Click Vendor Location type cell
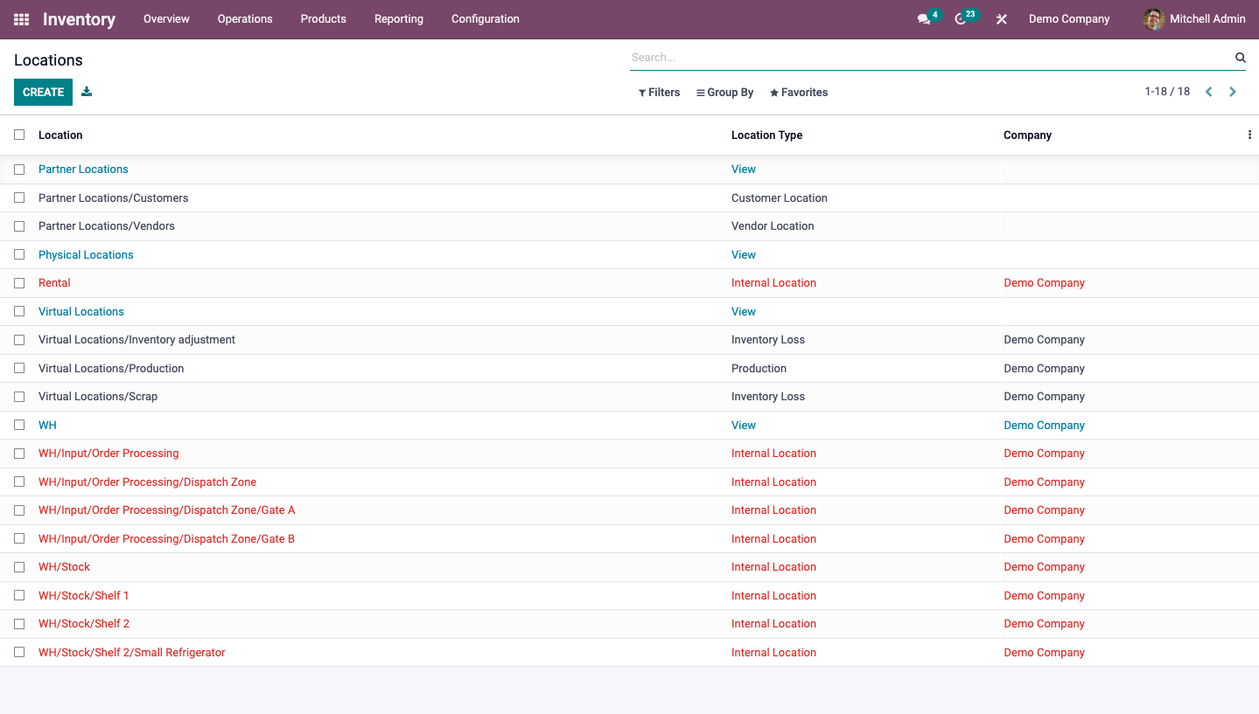1259x714 pixels. (x=773, y=226)
